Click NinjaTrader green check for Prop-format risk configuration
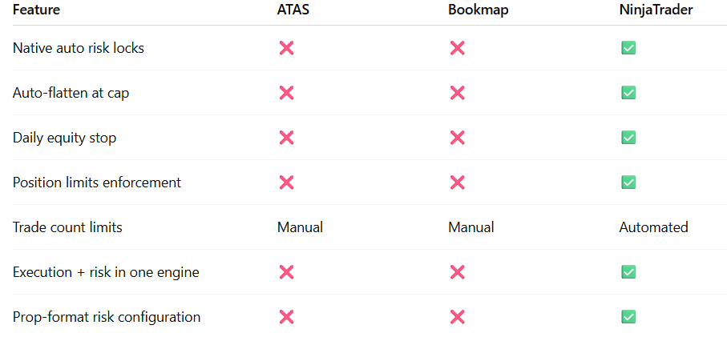Screen dimensions: 727x349 point(628,317)
